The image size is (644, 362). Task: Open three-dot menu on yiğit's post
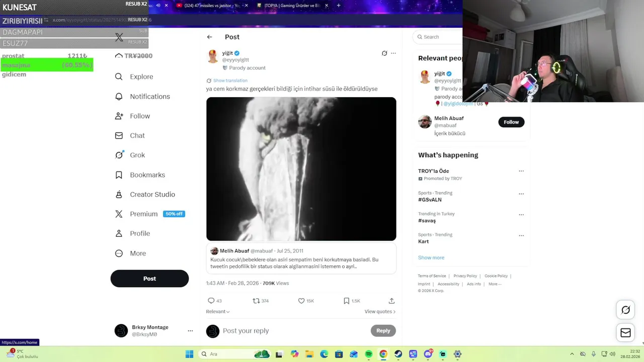coord(393,53)
